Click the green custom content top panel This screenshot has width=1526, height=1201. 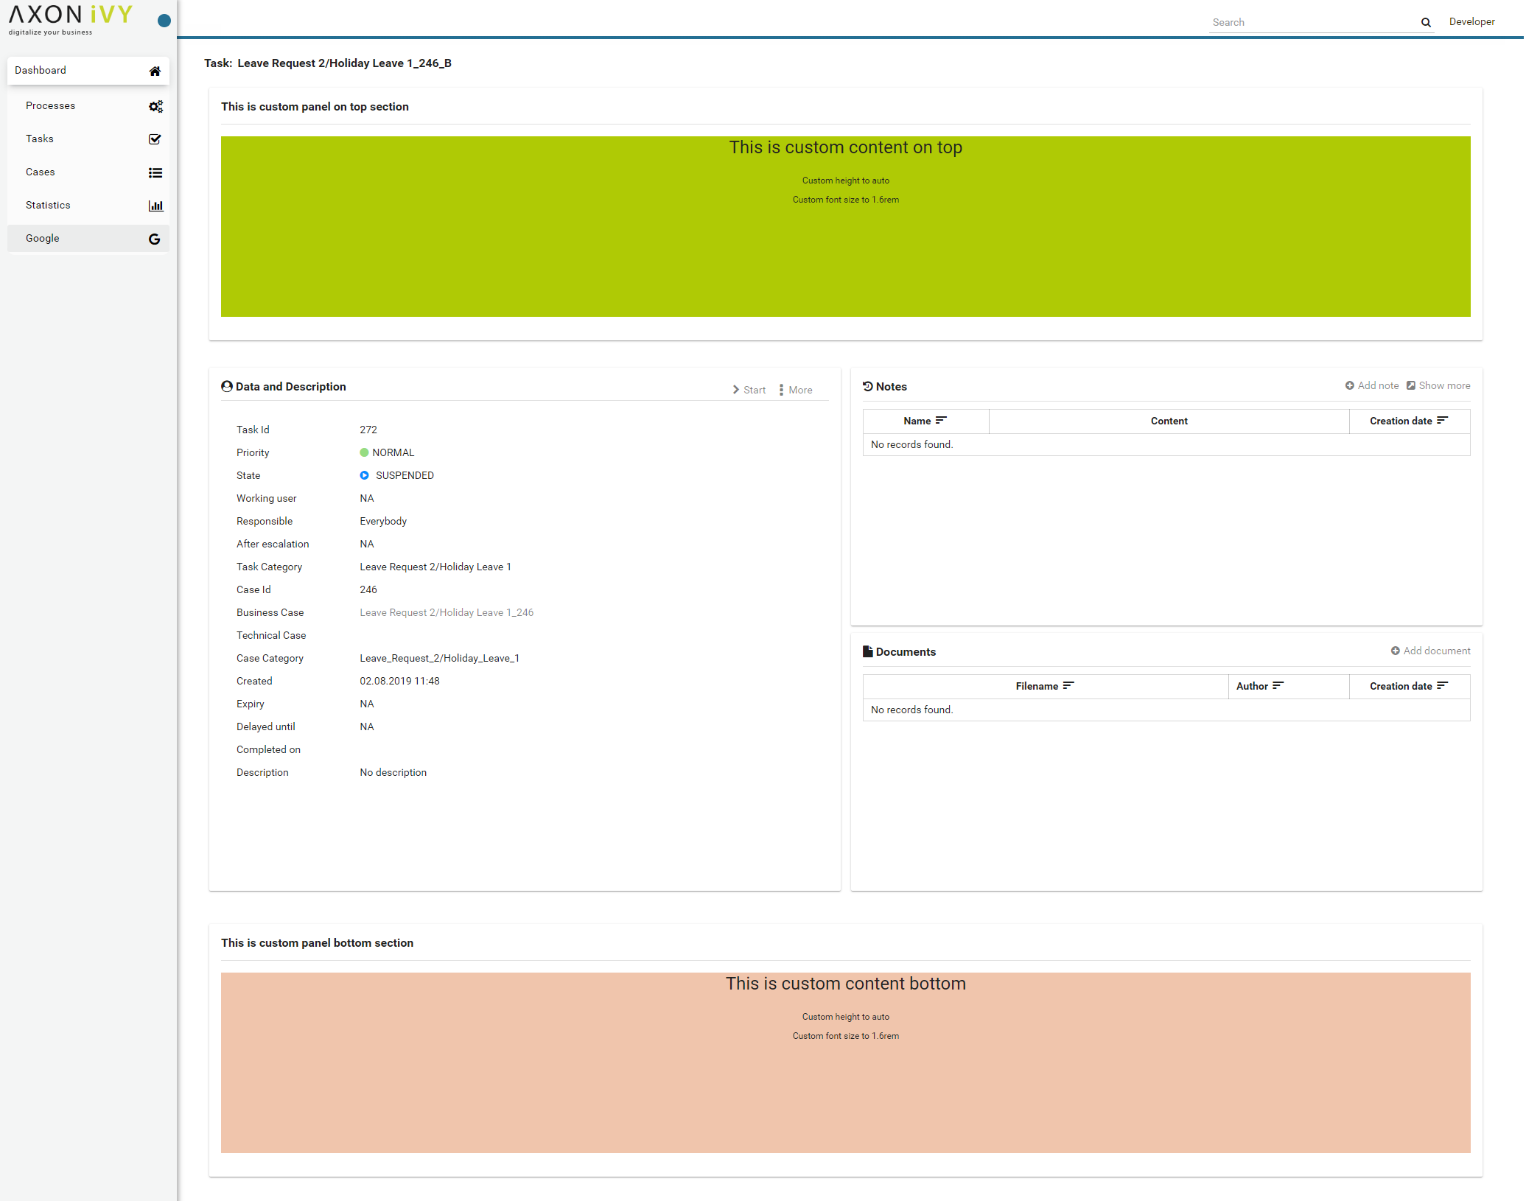pyautogui.click(x=845, y=227)
